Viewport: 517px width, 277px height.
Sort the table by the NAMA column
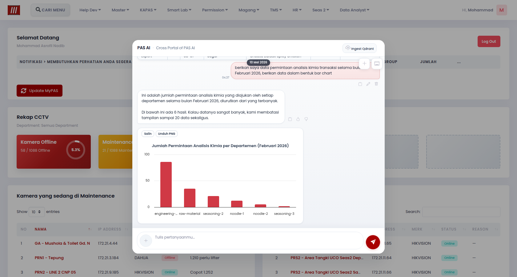(x=63, y=229)
